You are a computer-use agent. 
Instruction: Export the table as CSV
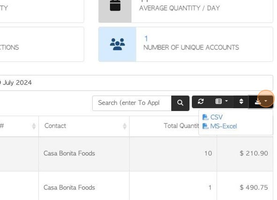[x=216, y=117]
